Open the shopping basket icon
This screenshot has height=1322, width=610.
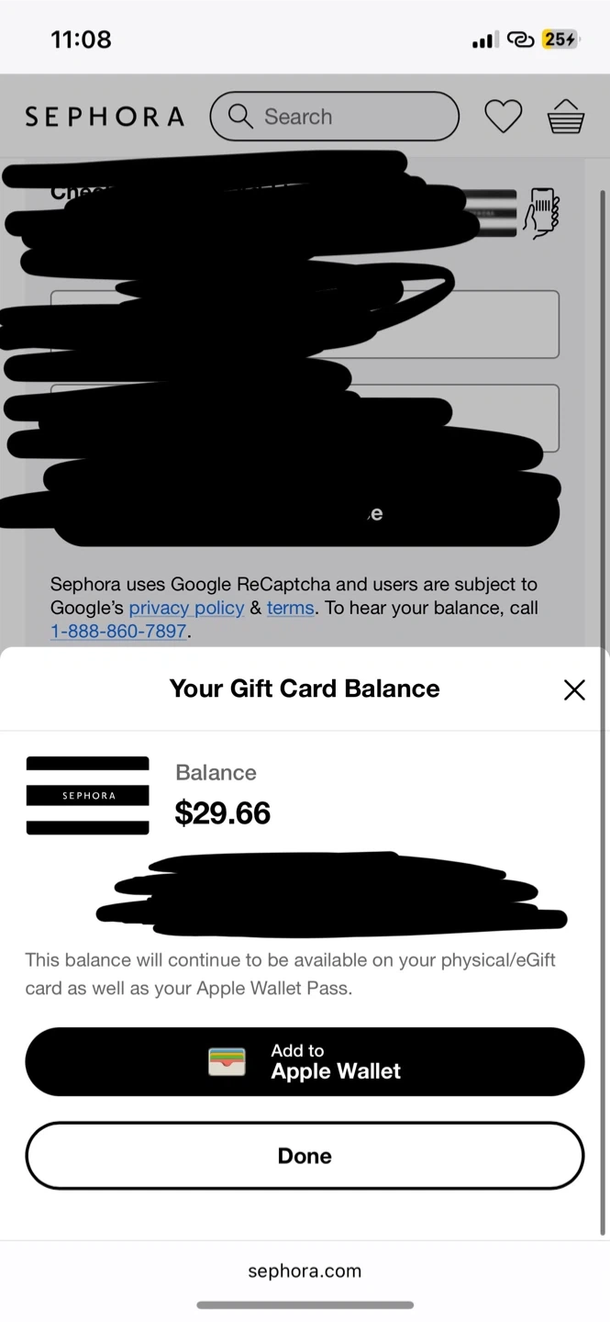point(565,117)
